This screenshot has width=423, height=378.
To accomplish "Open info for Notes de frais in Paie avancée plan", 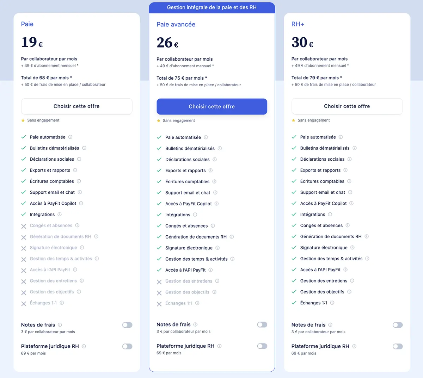I will pos(195,324).
